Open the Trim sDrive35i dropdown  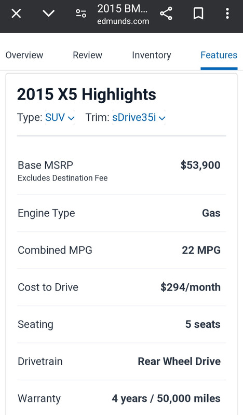point(139,118)
